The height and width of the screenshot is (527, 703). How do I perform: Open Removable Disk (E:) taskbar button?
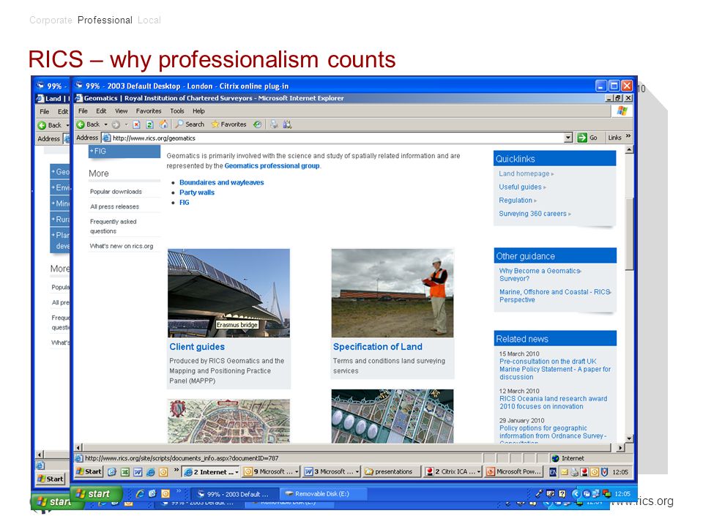point(323,494)
